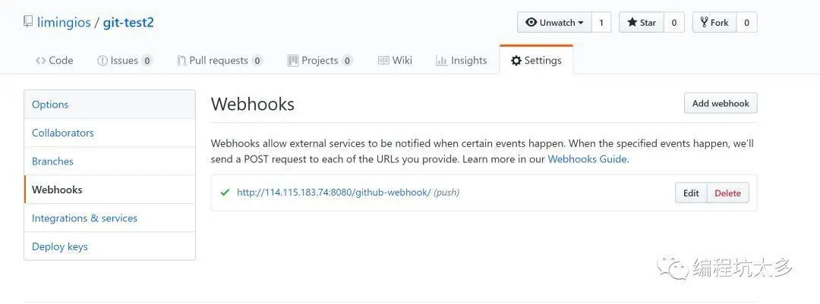Open the Issues tab

pyautogui.click(x=125, y=61)
